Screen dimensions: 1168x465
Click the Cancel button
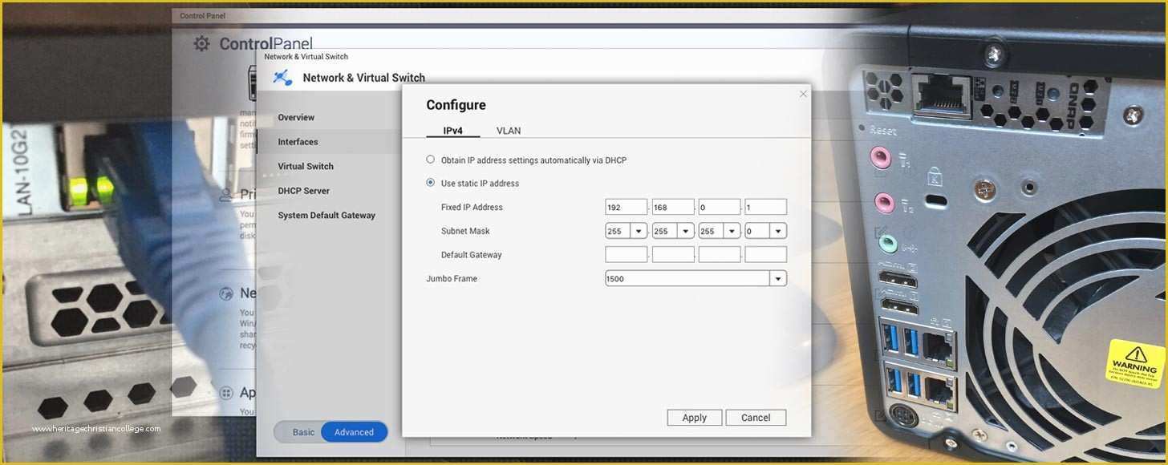756,418
